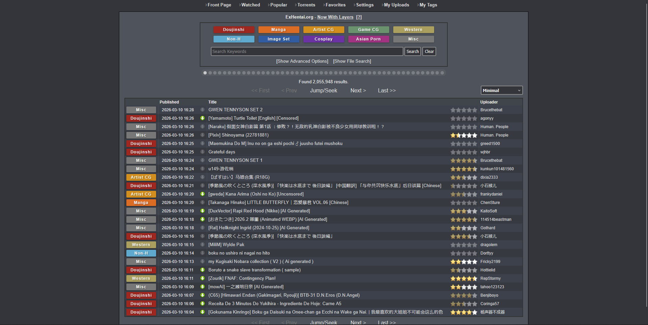Image resolution: width=648 pixels, height=325 pixels.
Task: Open the torrent icon in Hottielid's row
Action: [x=202, y=270]
